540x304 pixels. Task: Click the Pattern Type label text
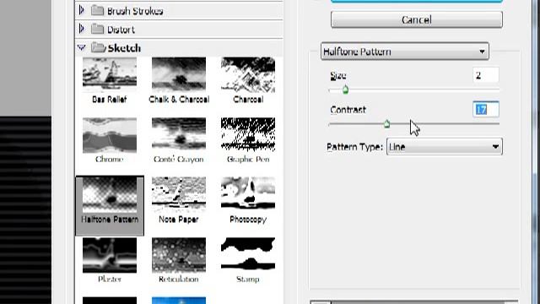(354, 147)
